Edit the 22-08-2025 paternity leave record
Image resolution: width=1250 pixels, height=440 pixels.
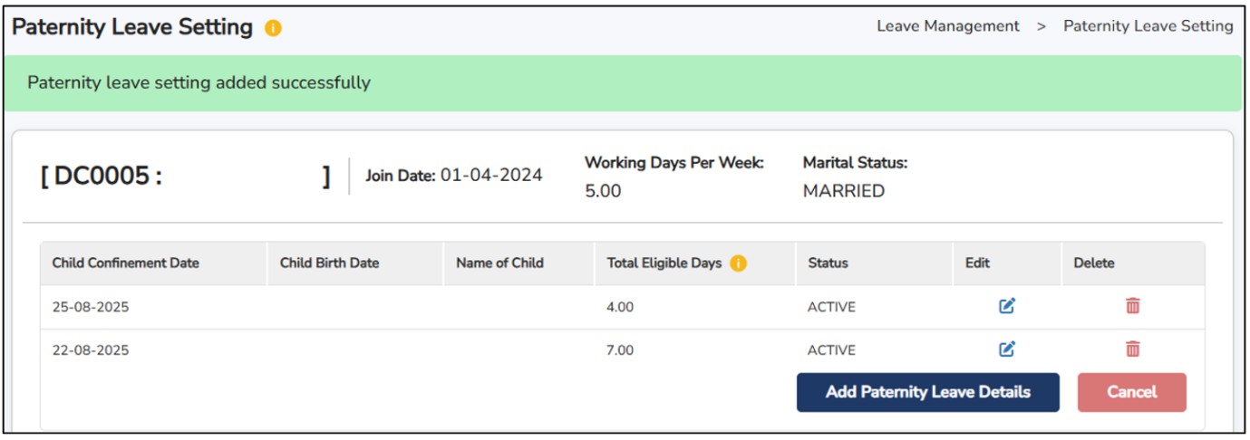coord(1006,349)
